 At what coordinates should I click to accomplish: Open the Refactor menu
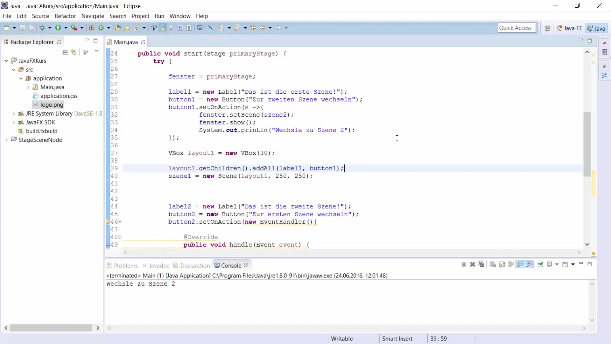tap(65, 16)
